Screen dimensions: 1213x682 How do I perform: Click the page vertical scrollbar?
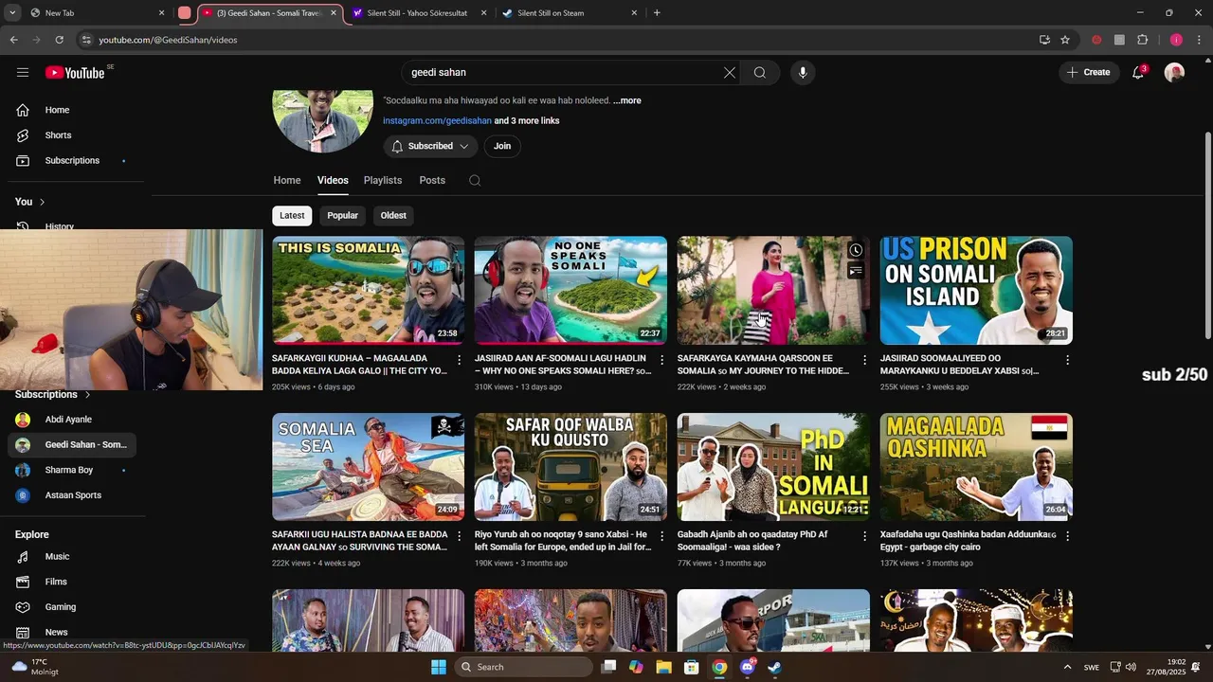point(1207,237)
